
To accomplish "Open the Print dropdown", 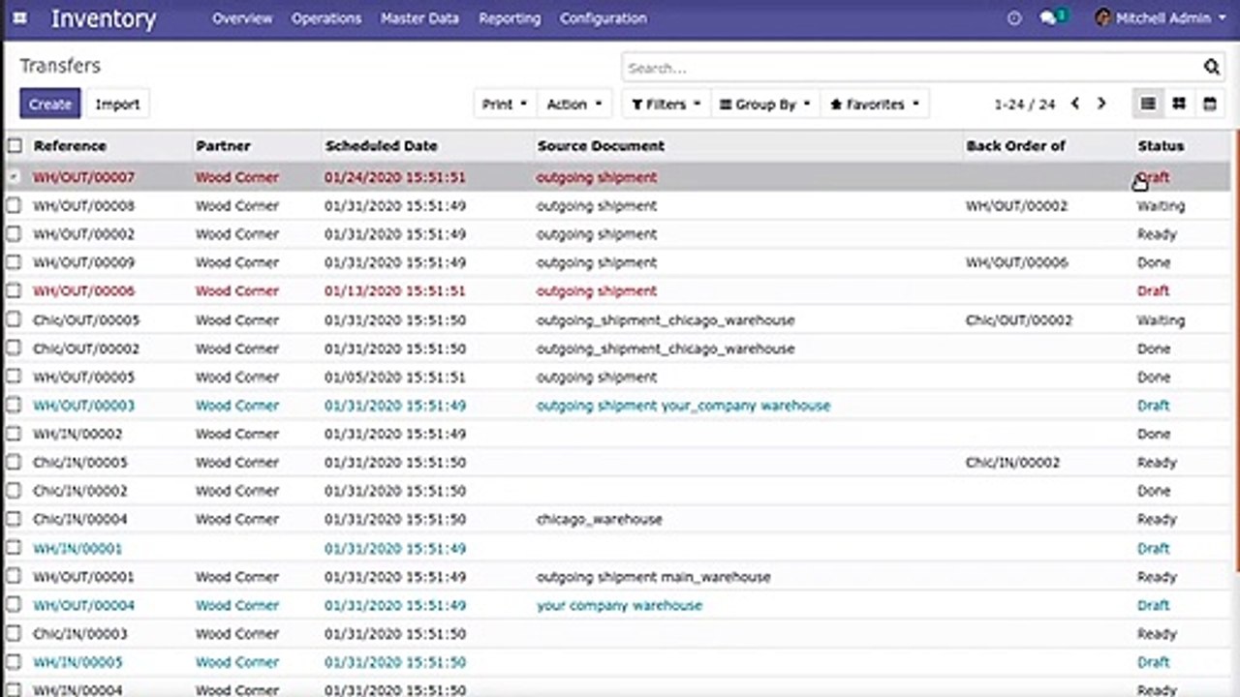I will pyautogui.click(x=504, y=104).
